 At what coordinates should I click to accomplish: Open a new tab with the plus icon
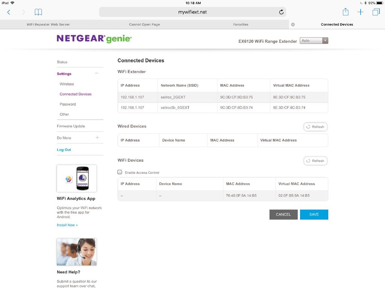(x=360, y=12)
